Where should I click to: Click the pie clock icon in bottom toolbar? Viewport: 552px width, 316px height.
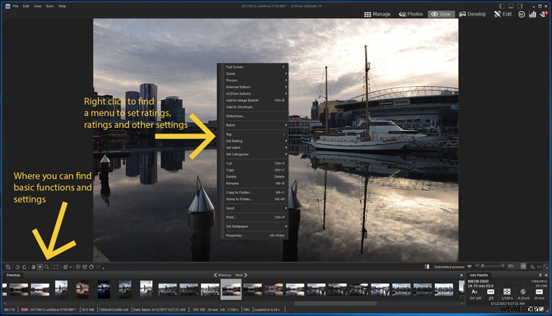pyautogui.click(x=91, y=267)
